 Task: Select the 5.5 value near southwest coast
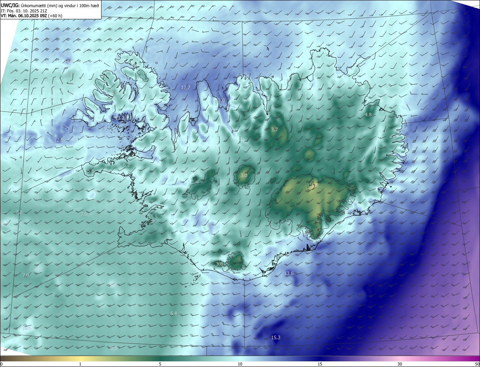[x=154, y=217]
